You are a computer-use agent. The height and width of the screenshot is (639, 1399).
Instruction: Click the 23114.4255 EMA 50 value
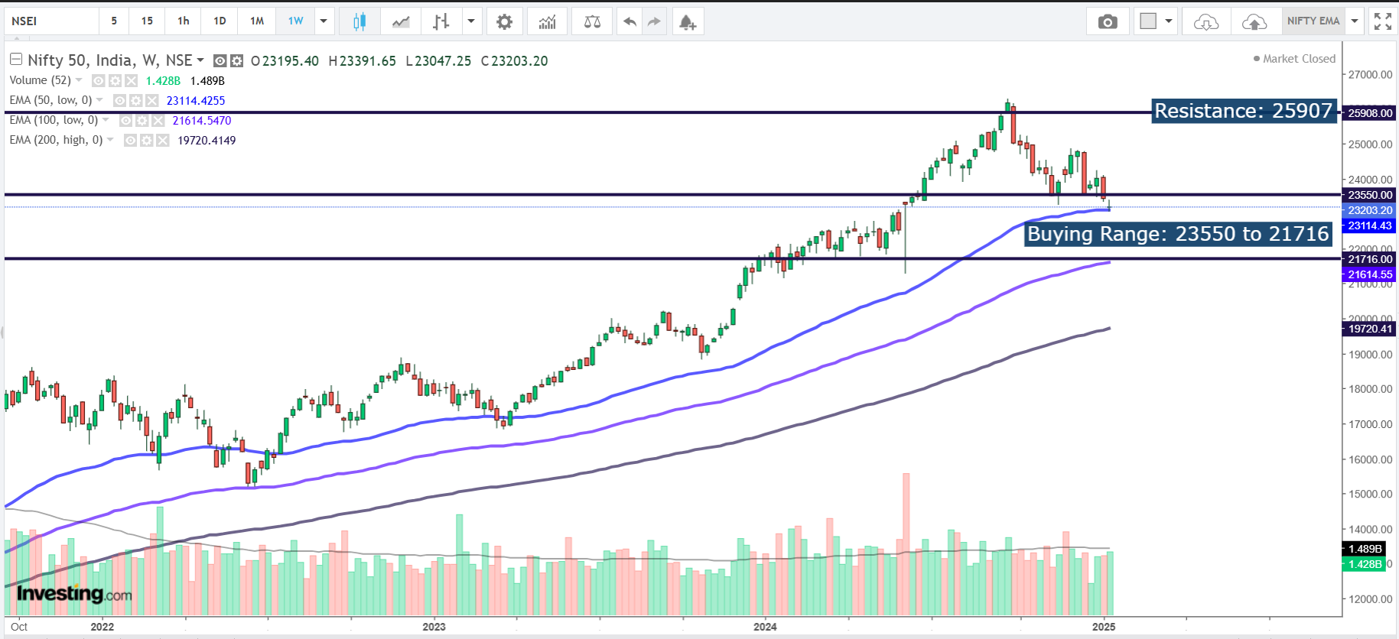tap(196, 100)
